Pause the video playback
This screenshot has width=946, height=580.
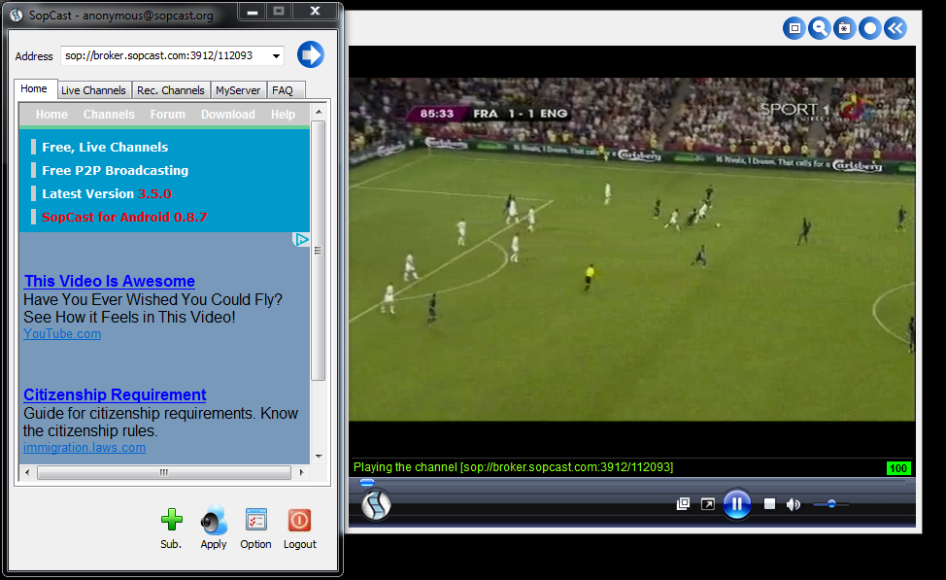click(736, 503)
